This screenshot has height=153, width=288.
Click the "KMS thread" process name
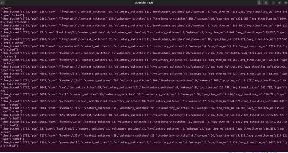tap(68, 115)
